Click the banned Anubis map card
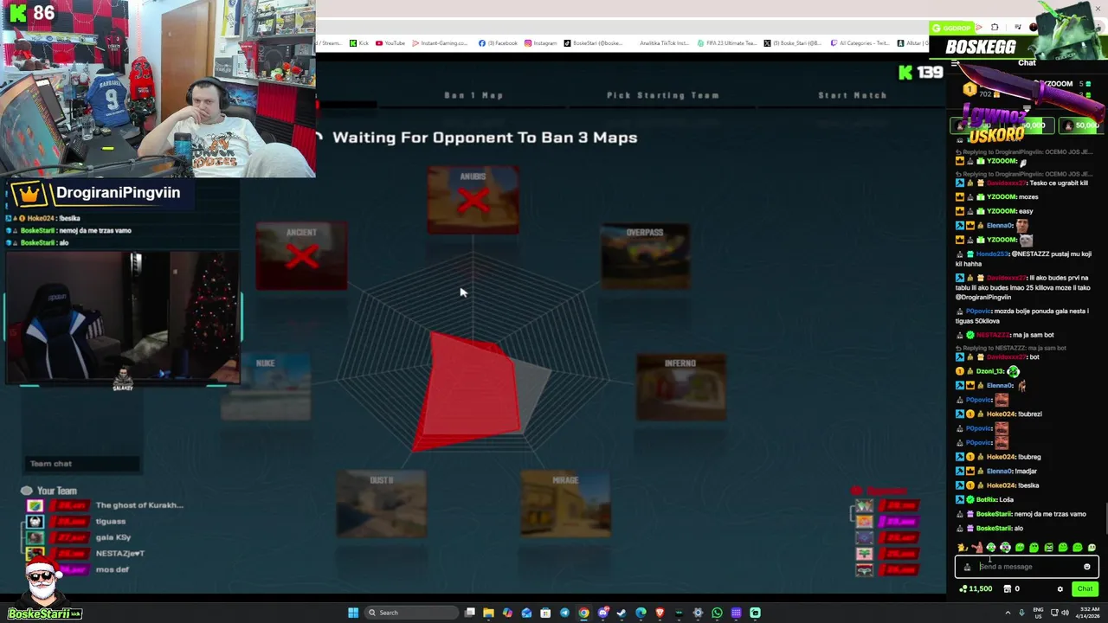 click(x=473, y=201)
